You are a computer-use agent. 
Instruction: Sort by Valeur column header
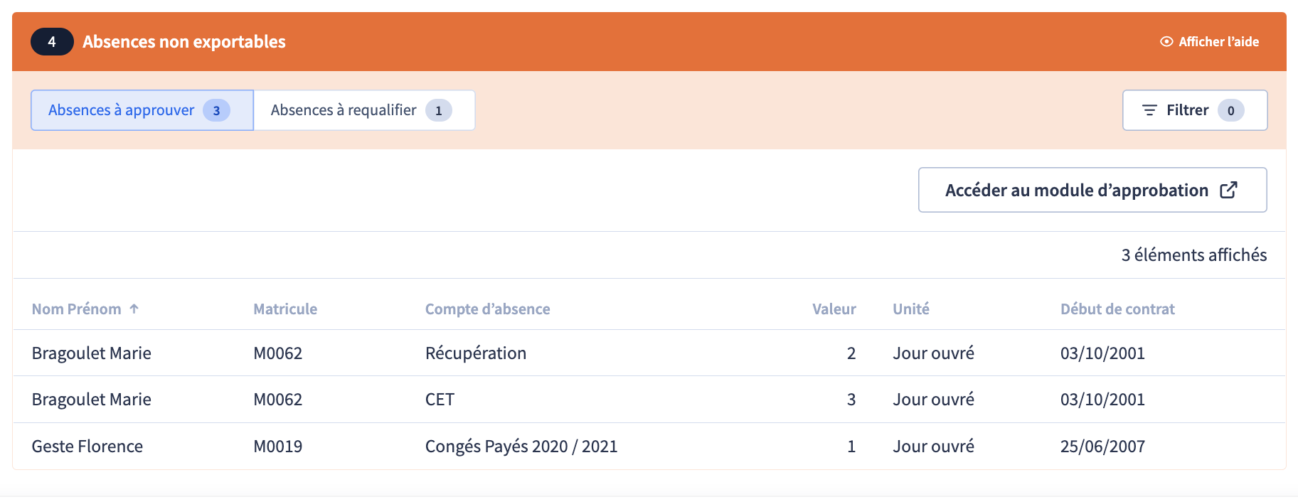point(834,309)
